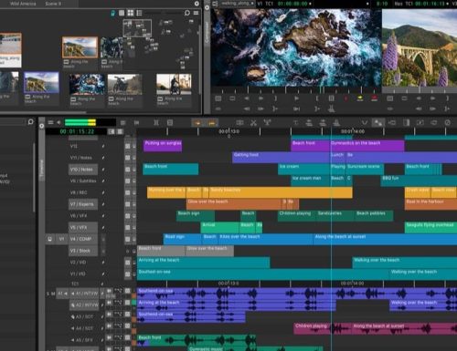Select the Seagulls flying overhead clip
Image resolution: width=457 pixels, height=351 pixels.
point(430,227)
